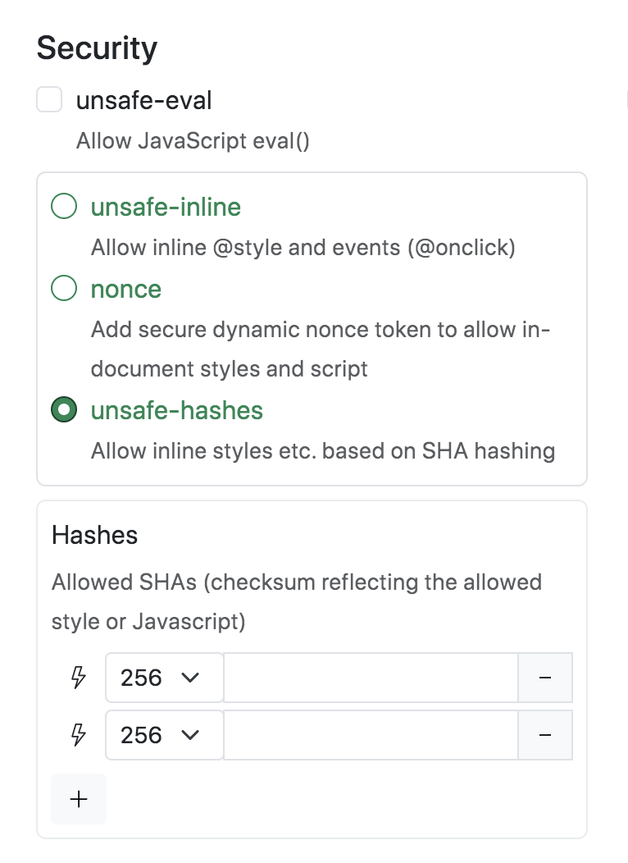Viewport: 628px width, 863px height.
Task: Open the 256 dropdown in the first hash row
Action: [164, 678]
